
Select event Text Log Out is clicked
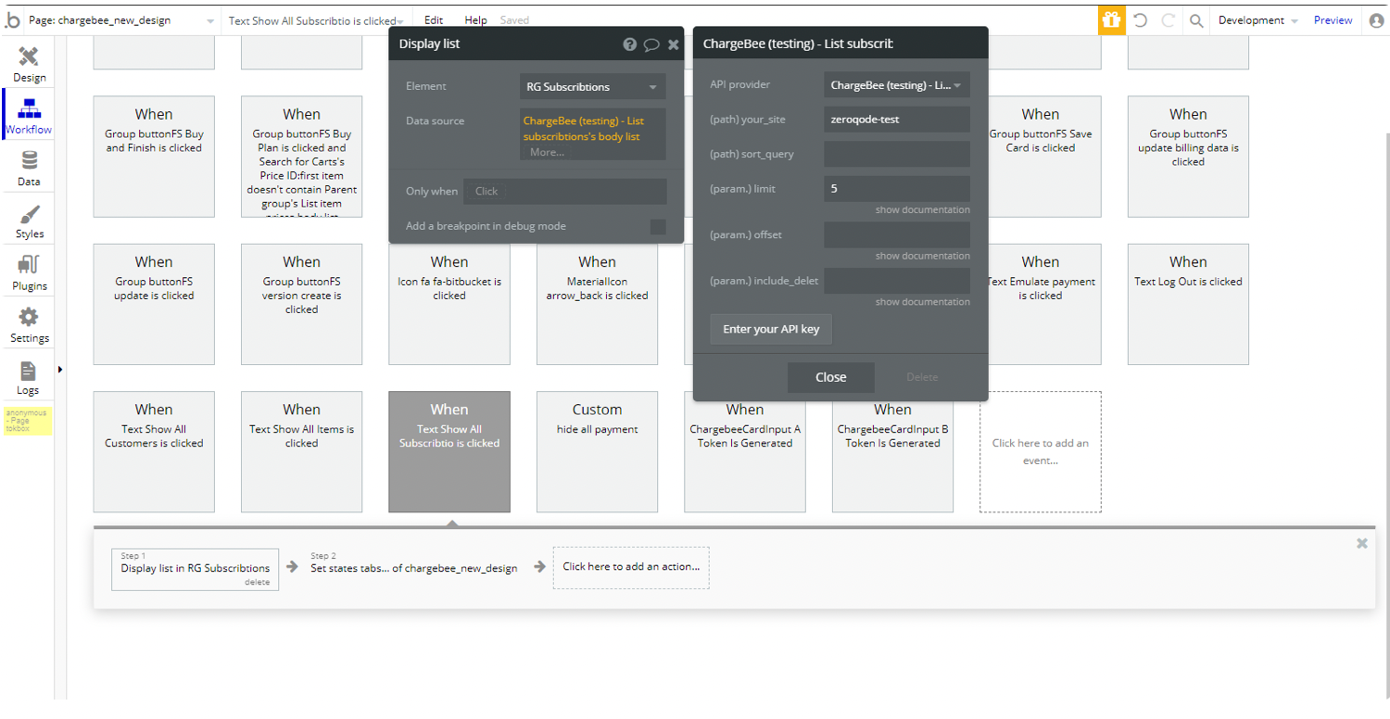1188,304
